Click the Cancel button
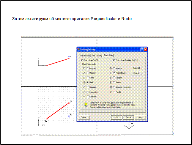This screenshot has width=192, height=145. coord(128,117)
